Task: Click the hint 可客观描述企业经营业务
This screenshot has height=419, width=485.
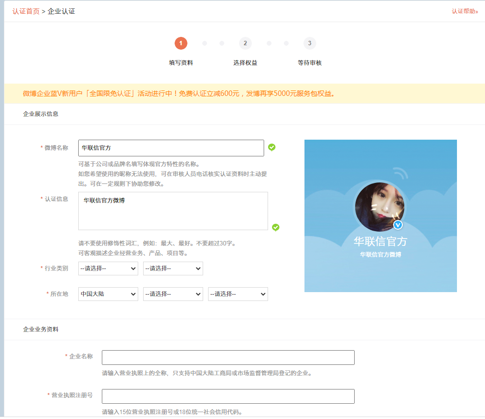Action: click(x=133, y=254)
